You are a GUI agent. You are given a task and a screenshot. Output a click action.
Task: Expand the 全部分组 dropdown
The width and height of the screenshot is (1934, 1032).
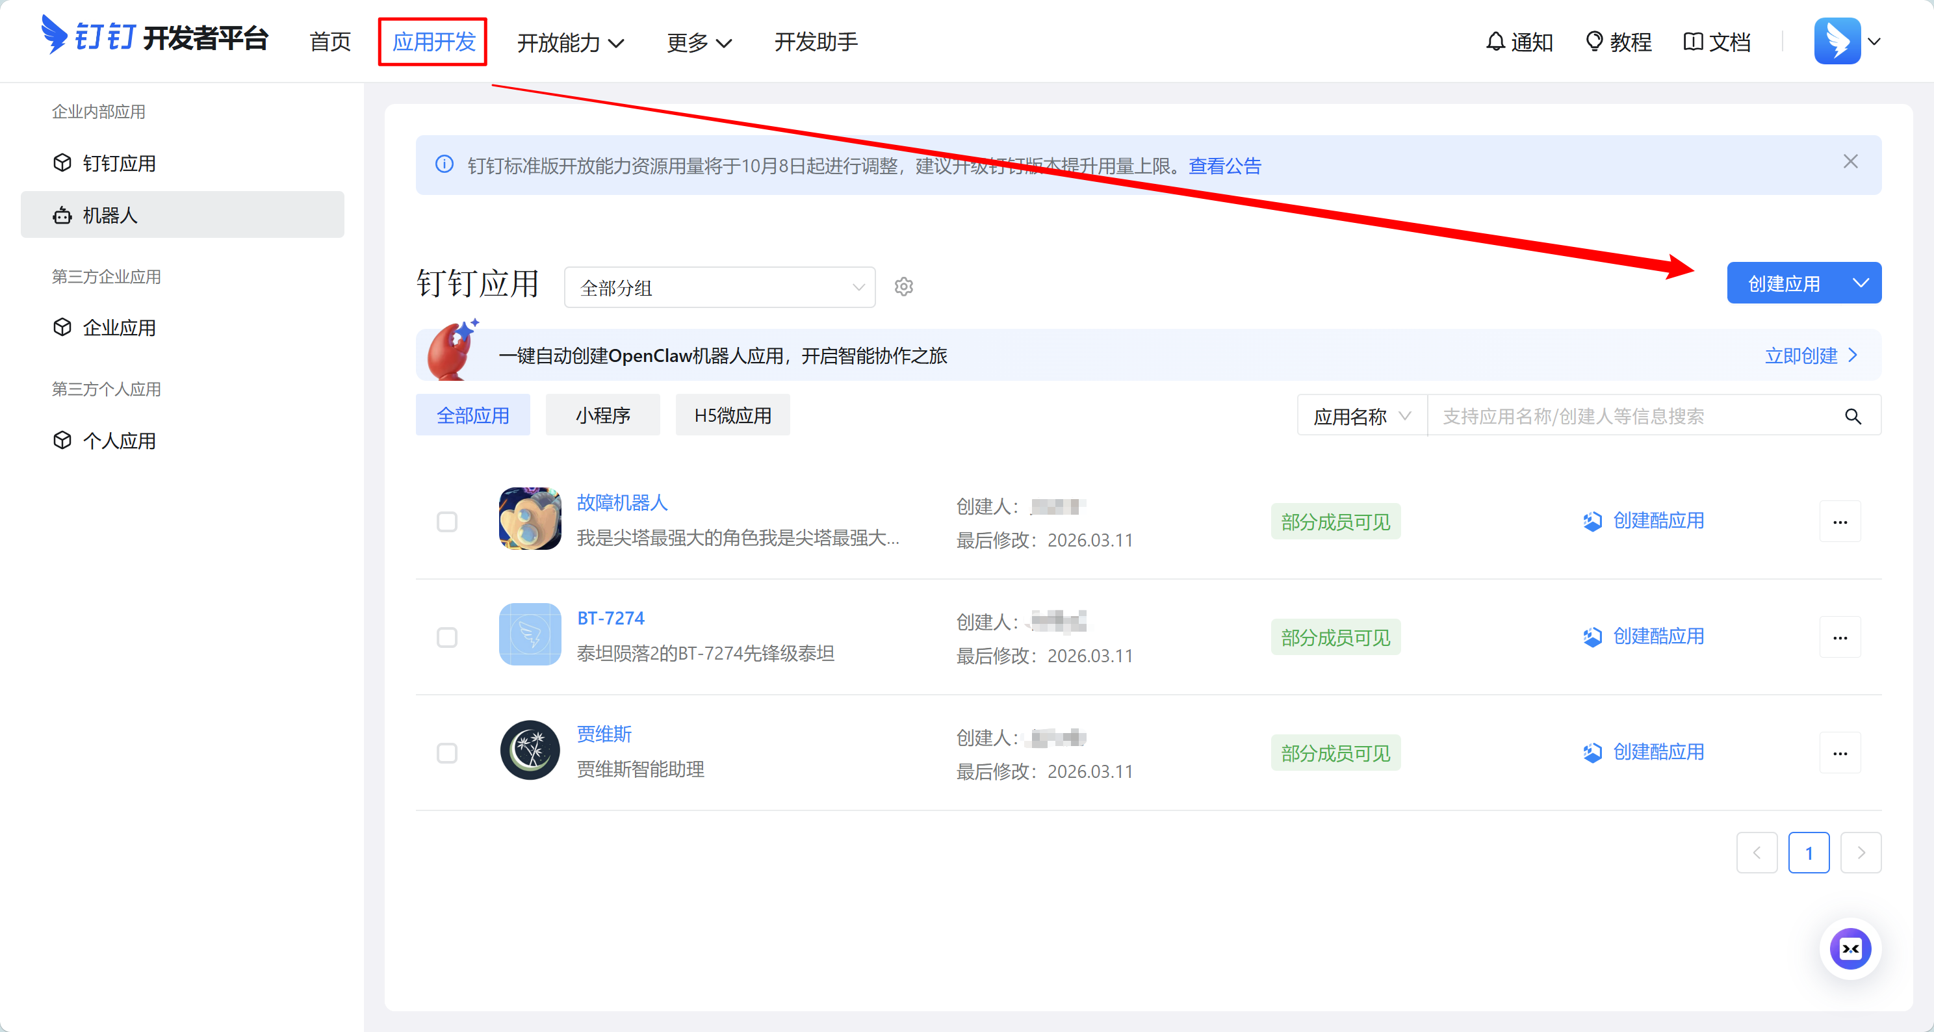(719, 287)
